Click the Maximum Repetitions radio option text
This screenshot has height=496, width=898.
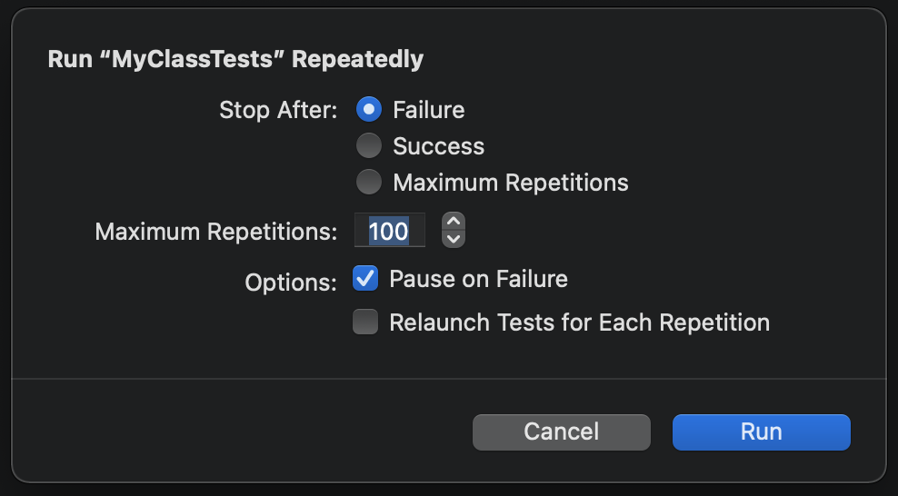[510, 183]
